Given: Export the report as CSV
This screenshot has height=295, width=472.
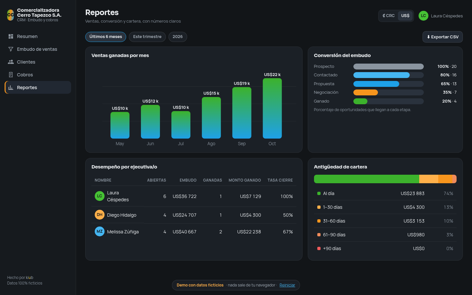Looking at the screenshot, I should (442, 37).
